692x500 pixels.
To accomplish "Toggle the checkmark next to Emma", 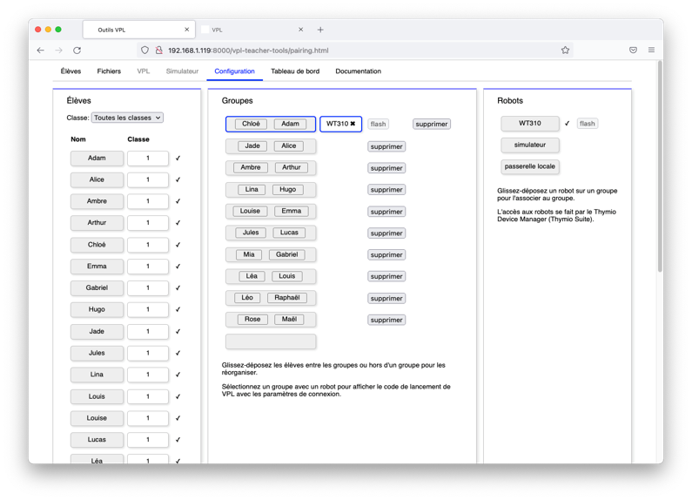I will coord(178,267).
